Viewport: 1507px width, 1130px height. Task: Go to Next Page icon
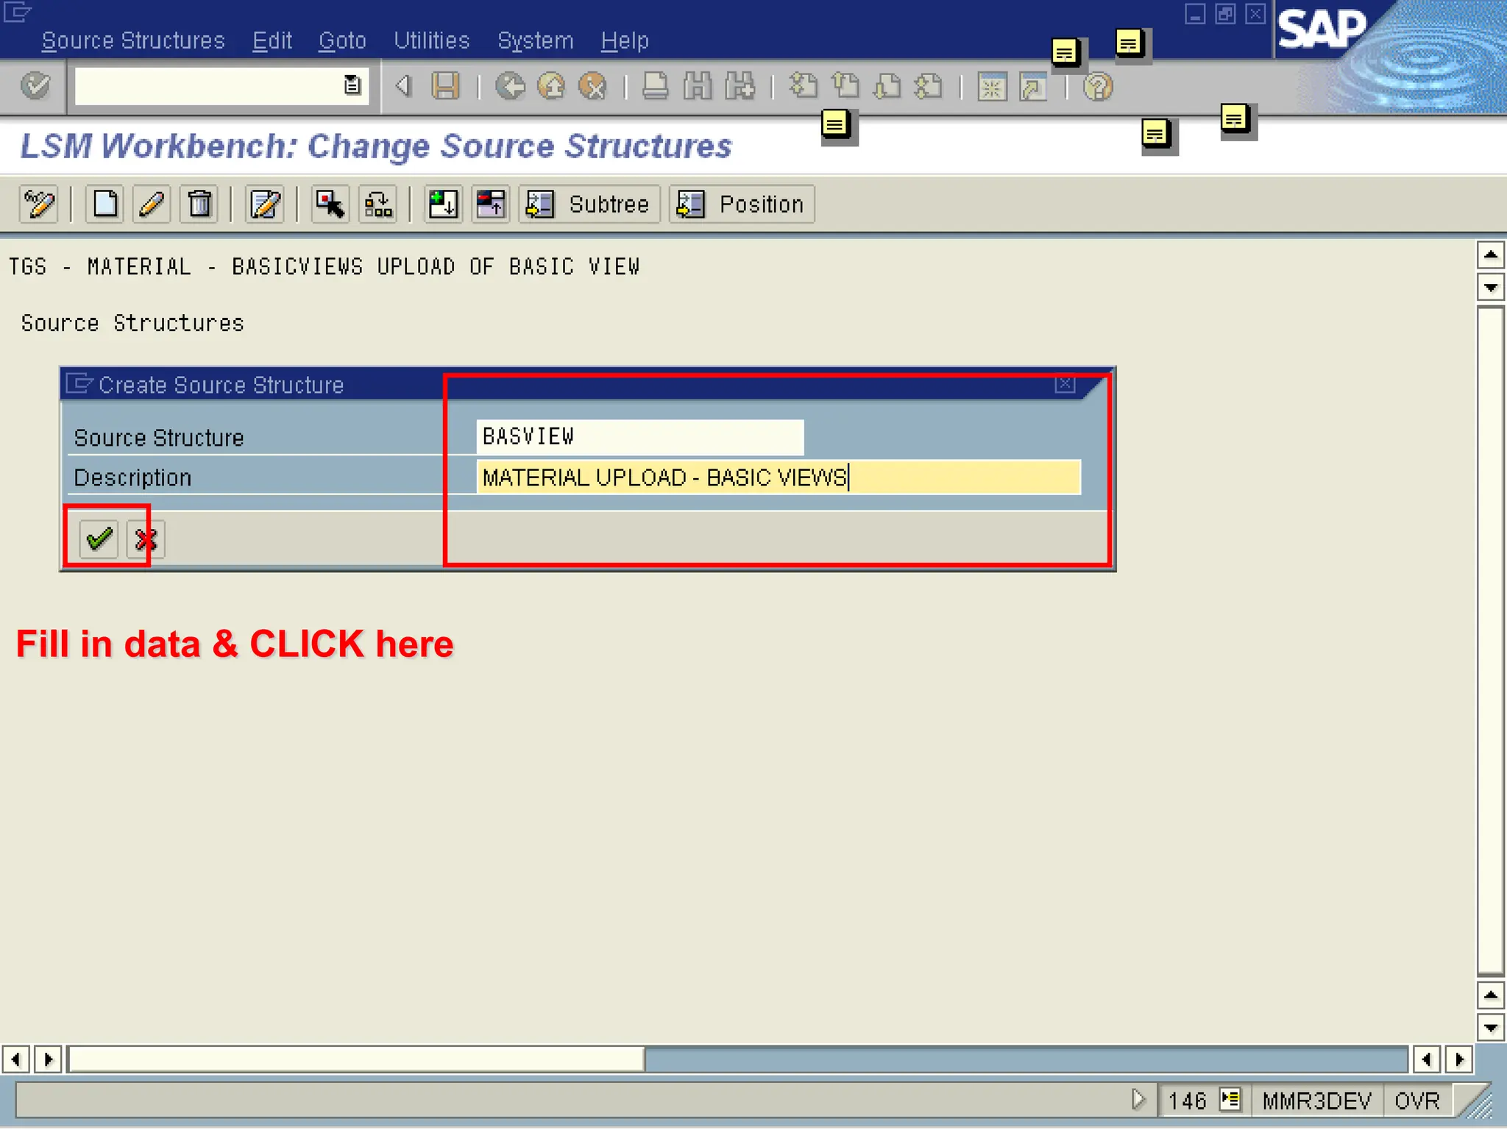point(887,87)
